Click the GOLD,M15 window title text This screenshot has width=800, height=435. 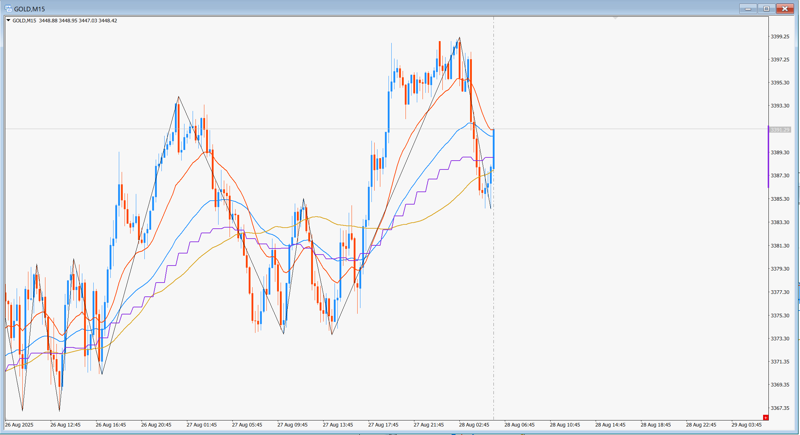coord(29,9)
